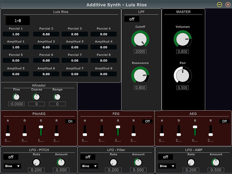Click the Range value box
The width and height of the screenshot is (232, 174).
pos(57,104)
